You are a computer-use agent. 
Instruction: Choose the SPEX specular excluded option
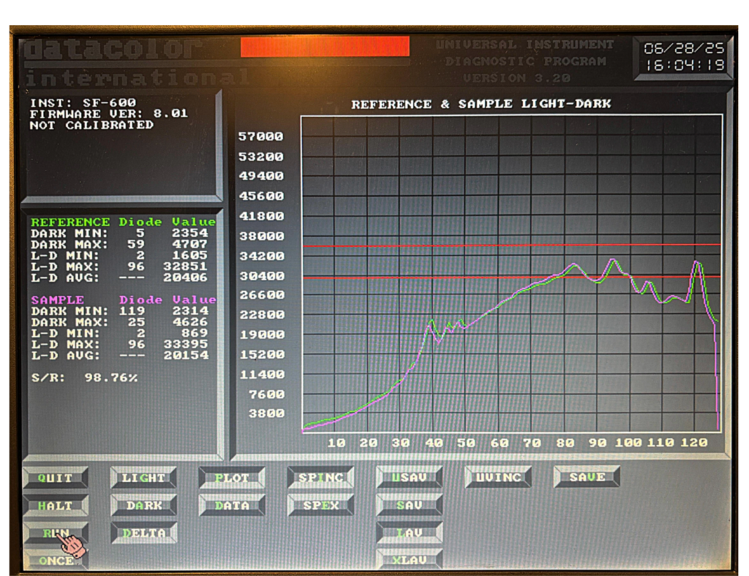point(320,505)
